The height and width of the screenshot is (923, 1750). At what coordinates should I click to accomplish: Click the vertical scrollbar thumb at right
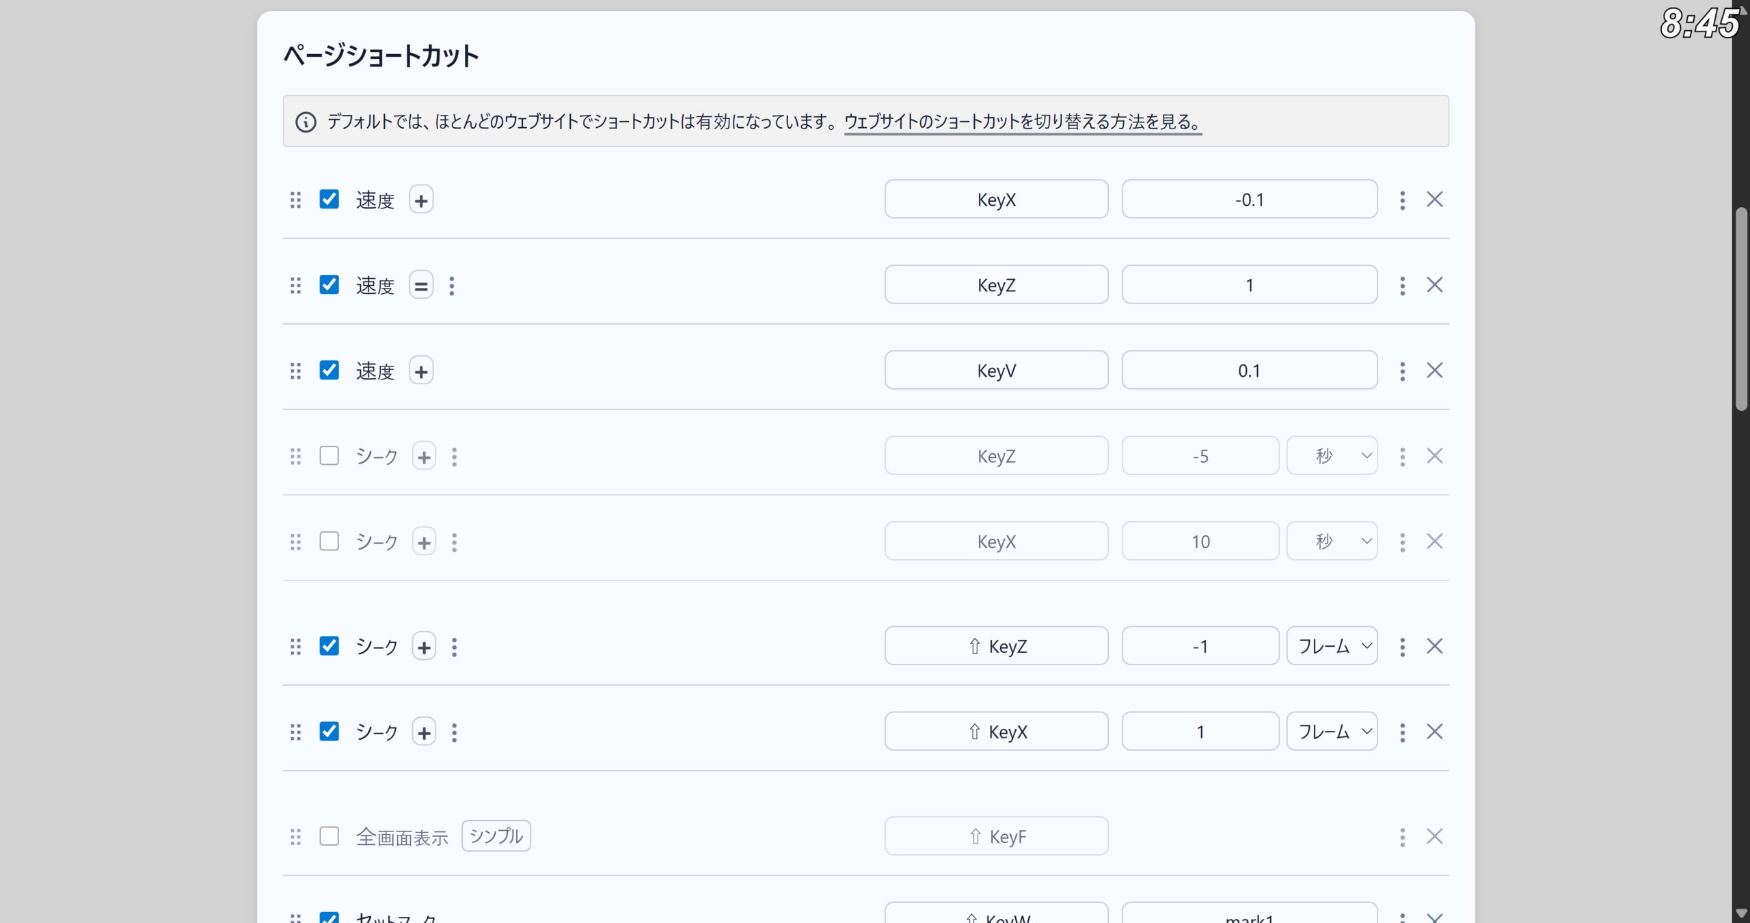(1741, 308)
